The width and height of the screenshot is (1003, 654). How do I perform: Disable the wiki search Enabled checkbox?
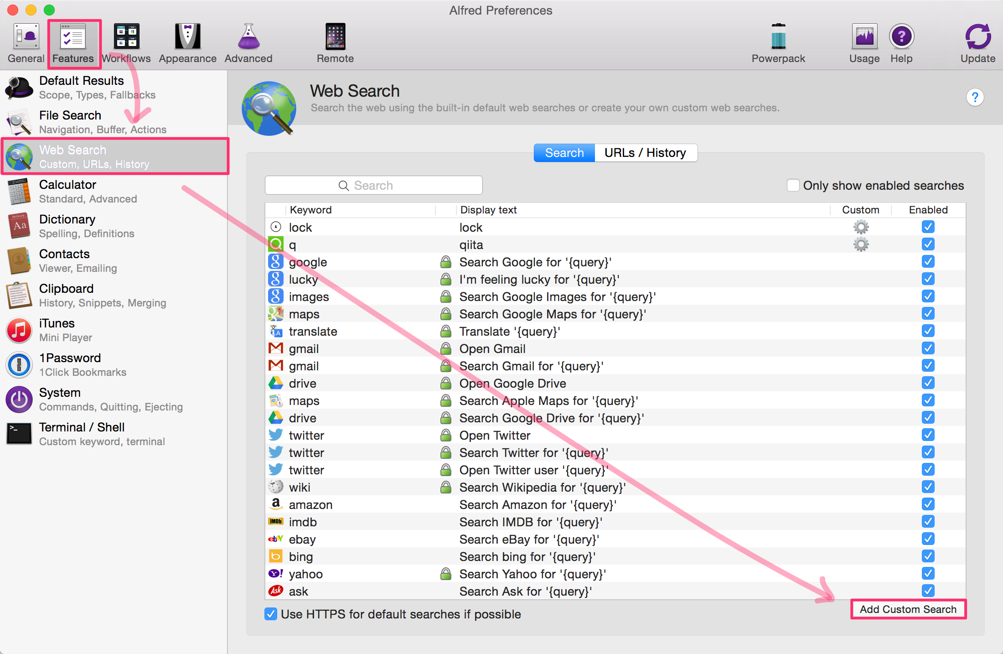pyautogui.click(x=928, y=487)
